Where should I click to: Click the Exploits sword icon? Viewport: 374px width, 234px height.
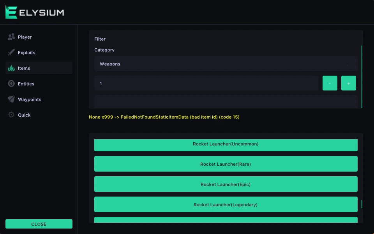point(11,53)
